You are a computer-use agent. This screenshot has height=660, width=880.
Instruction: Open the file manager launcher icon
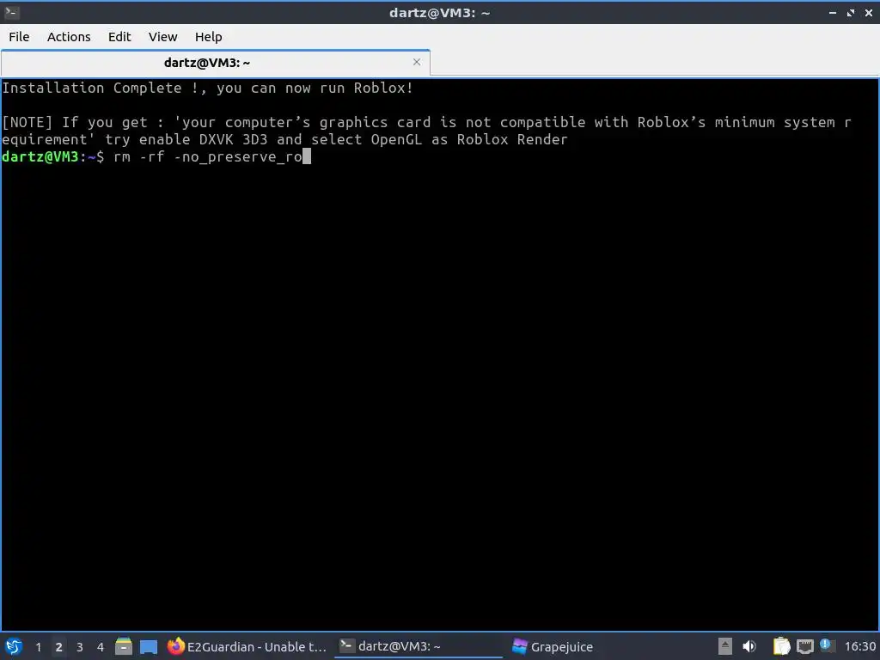click(x=124, y=646)
